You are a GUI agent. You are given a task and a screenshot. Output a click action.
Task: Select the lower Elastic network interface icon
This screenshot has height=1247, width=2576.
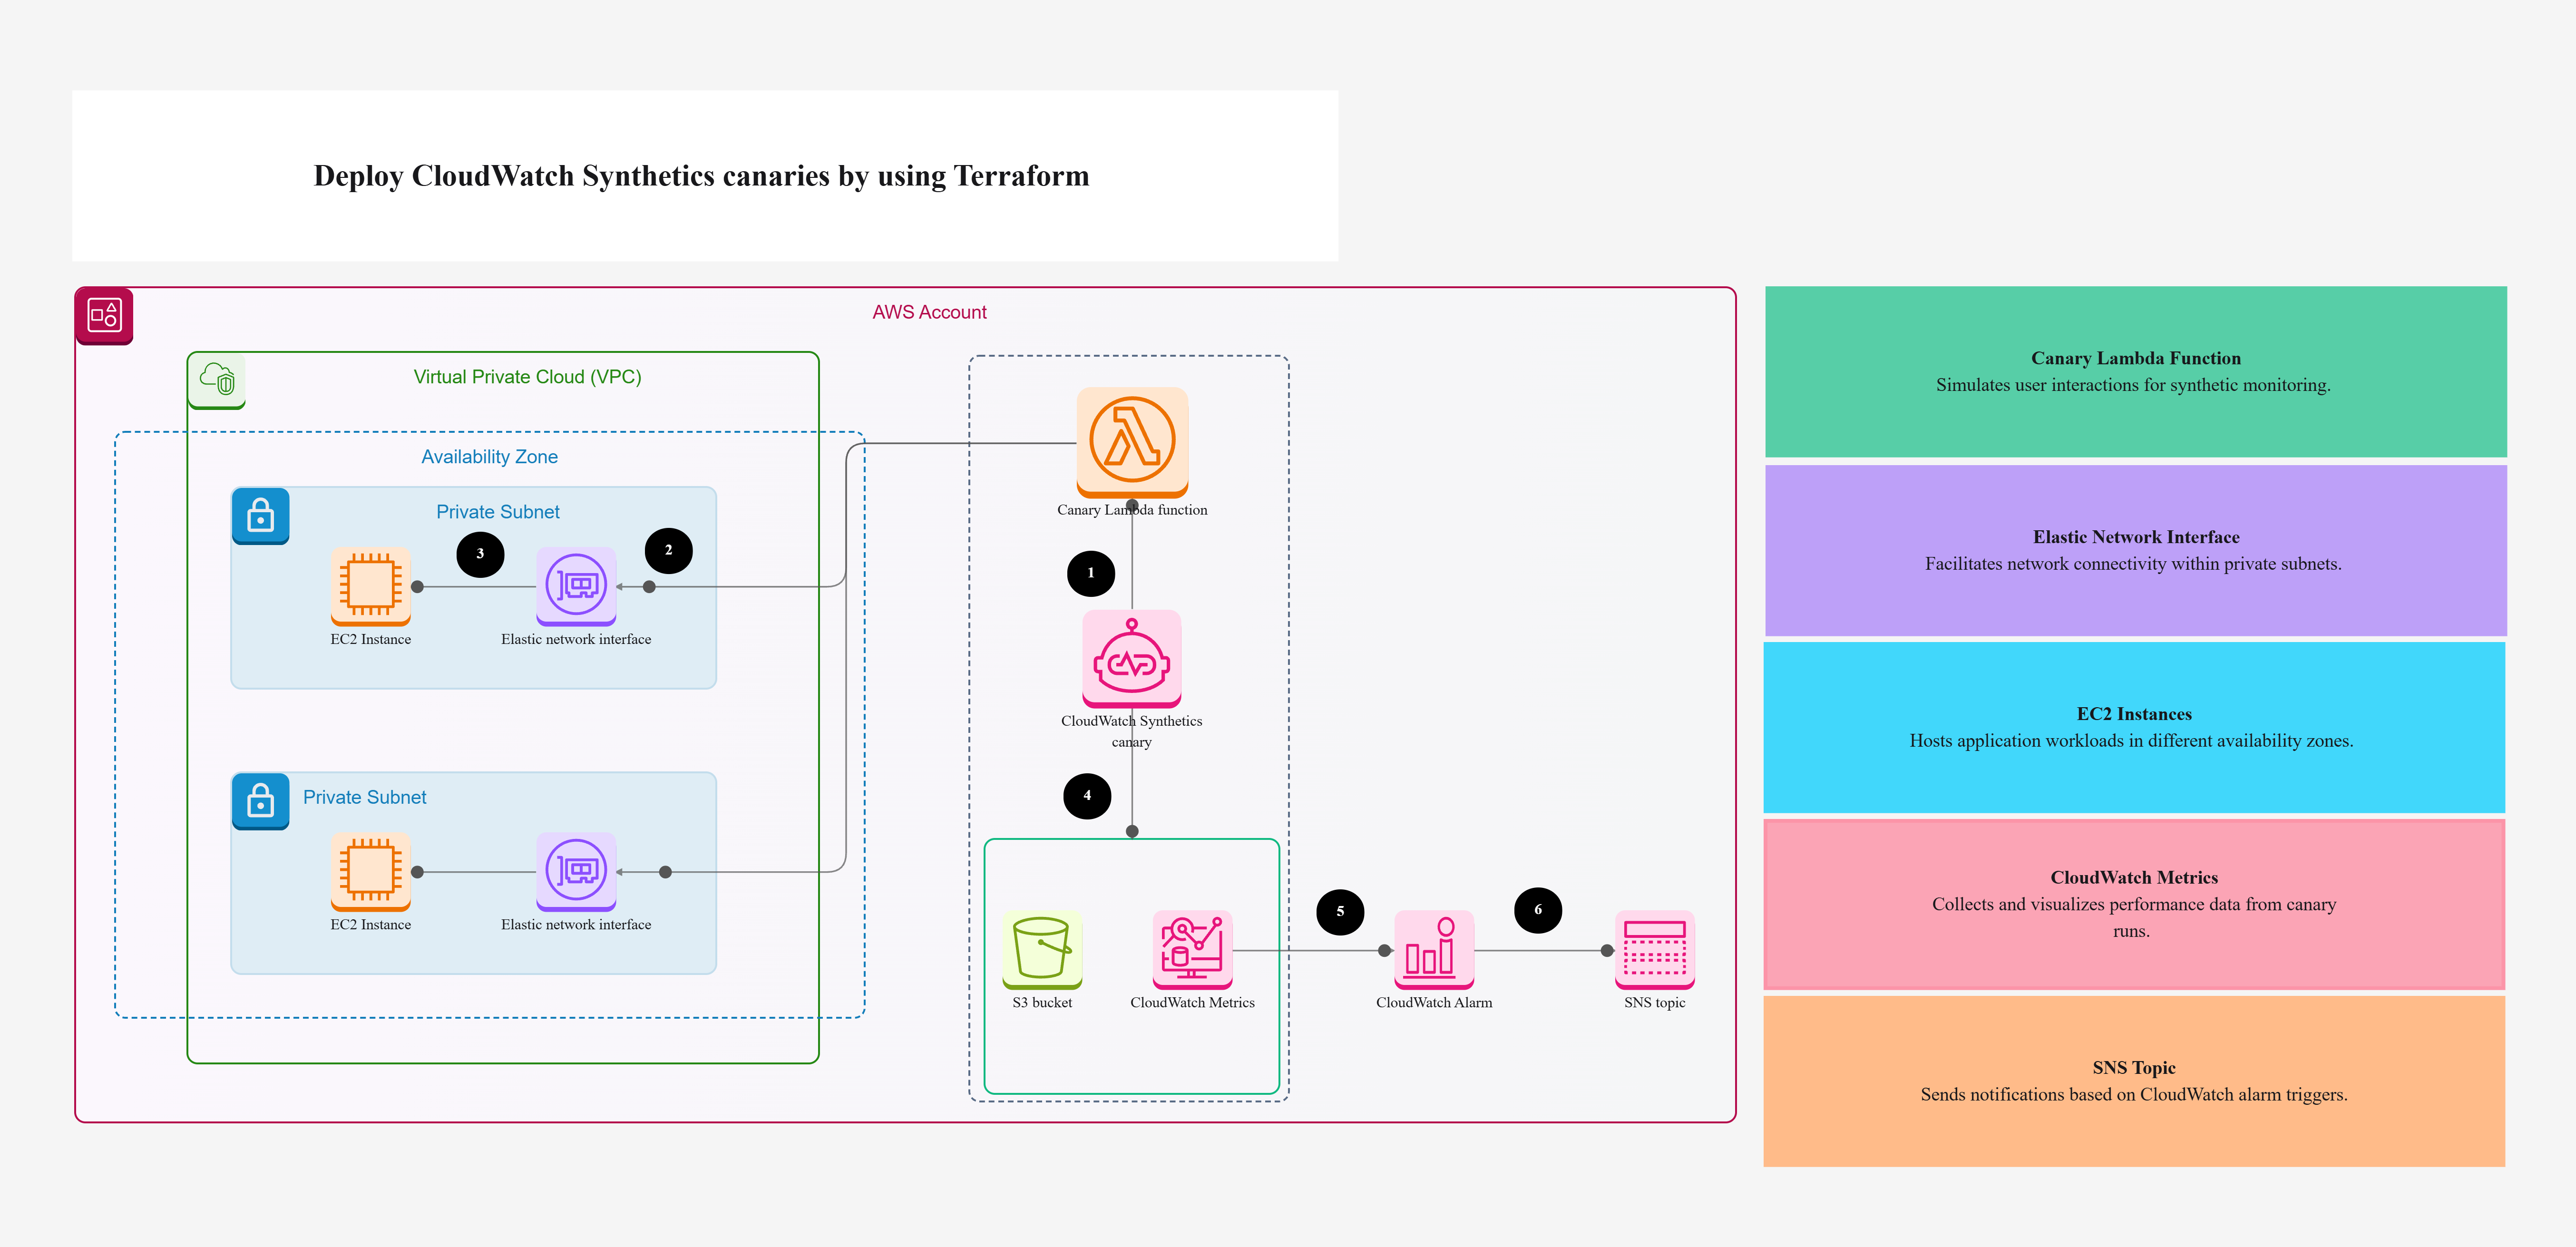click(x=576, y=872)
